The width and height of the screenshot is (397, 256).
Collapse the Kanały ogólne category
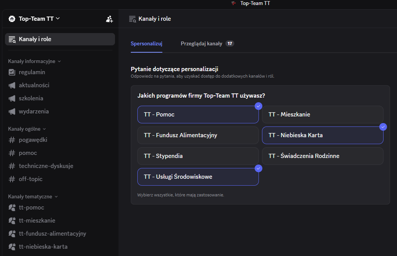point(27,129)
